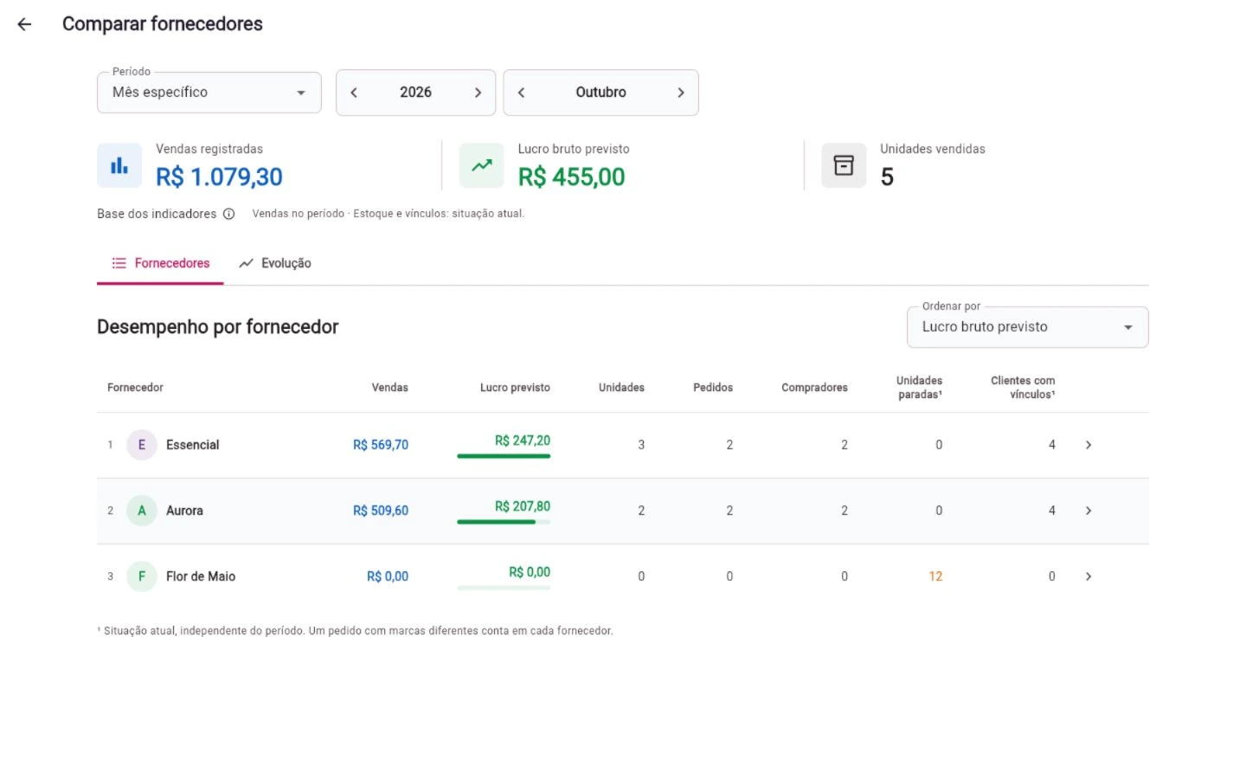Click the Lucro bruto previsto trend icon

tap(482, 165)
